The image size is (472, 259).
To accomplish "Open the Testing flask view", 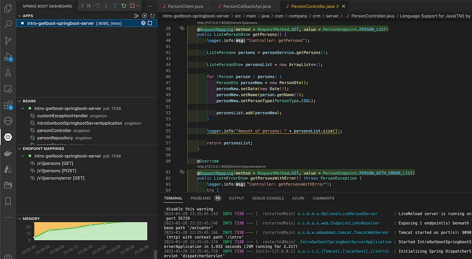I will tap(8, 72).
